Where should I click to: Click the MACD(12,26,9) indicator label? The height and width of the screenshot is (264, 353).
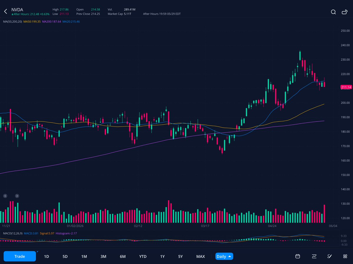pyautogui.click(x=13, y=233)
